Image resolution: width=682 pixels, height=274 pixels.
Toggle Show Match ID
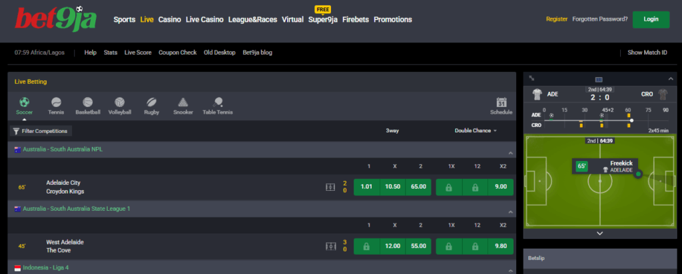point(647,53)
